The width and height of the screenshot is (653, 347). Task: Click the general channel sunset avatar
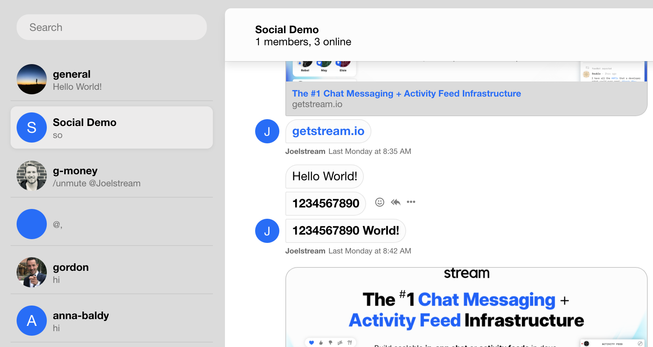tap(32, 79)
